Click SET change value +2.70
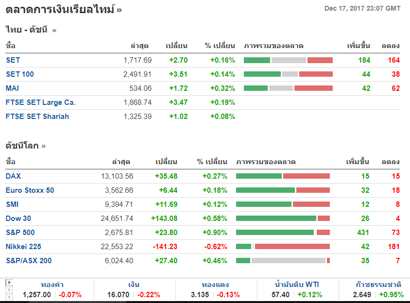 click(178, 60)
